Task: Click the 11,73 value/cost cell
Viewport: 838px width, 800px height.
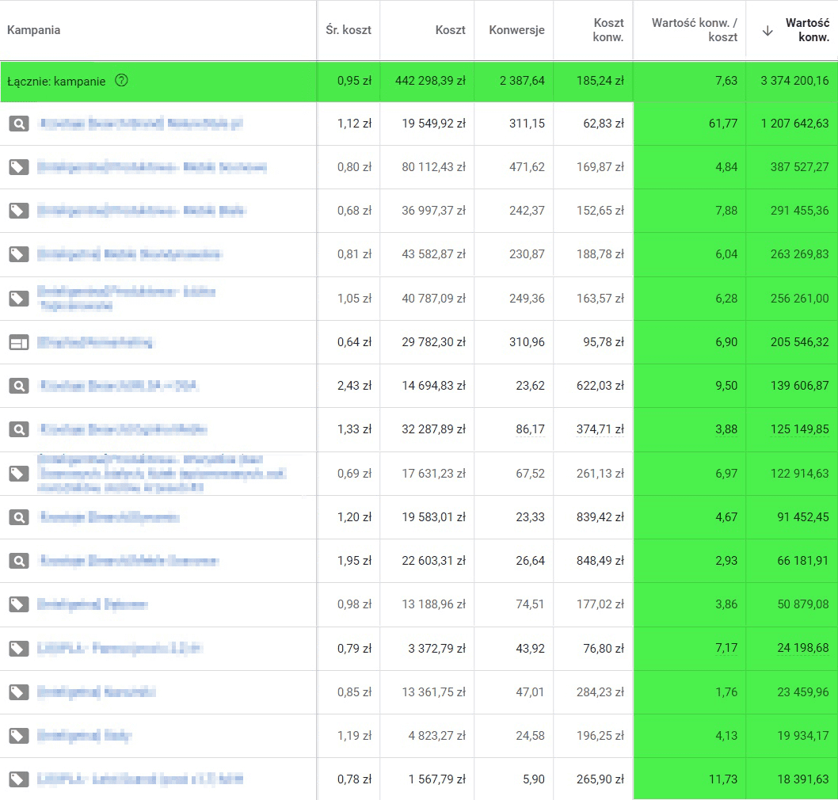Action: (723, 779)
